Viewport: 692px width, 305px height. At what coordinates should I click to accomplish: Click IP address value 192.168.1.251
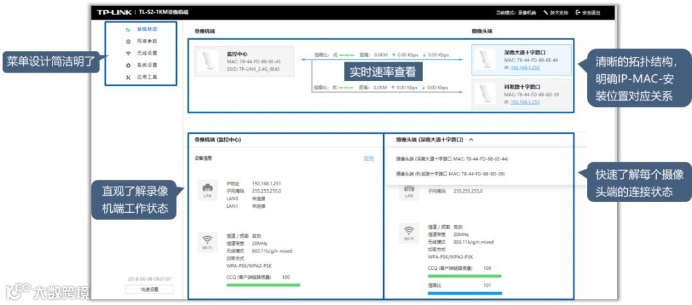click(266, 184)
